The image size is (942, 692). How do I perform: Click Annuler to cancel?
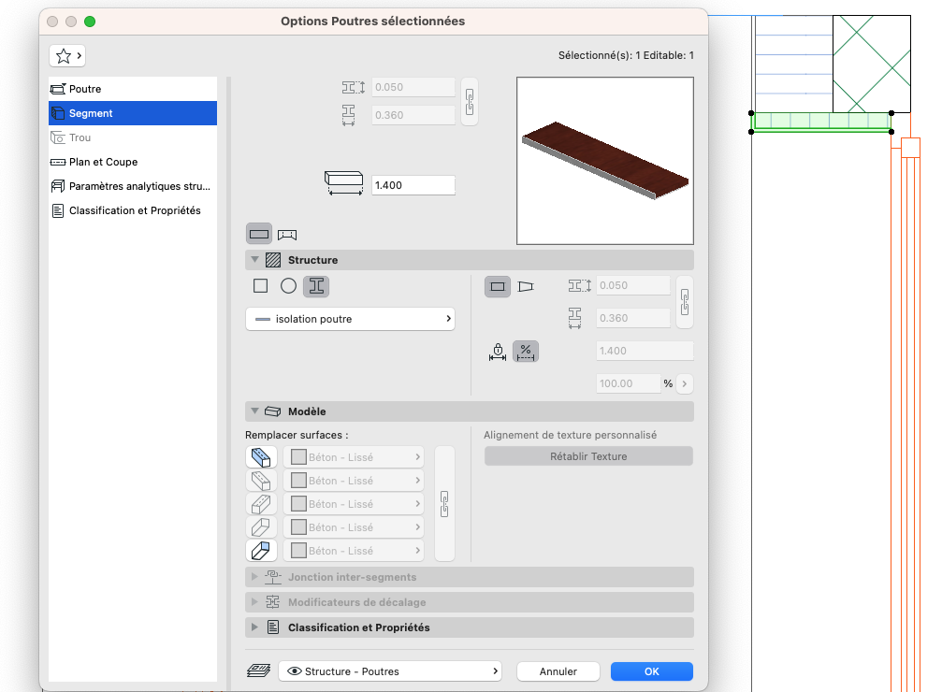(558, 671)
